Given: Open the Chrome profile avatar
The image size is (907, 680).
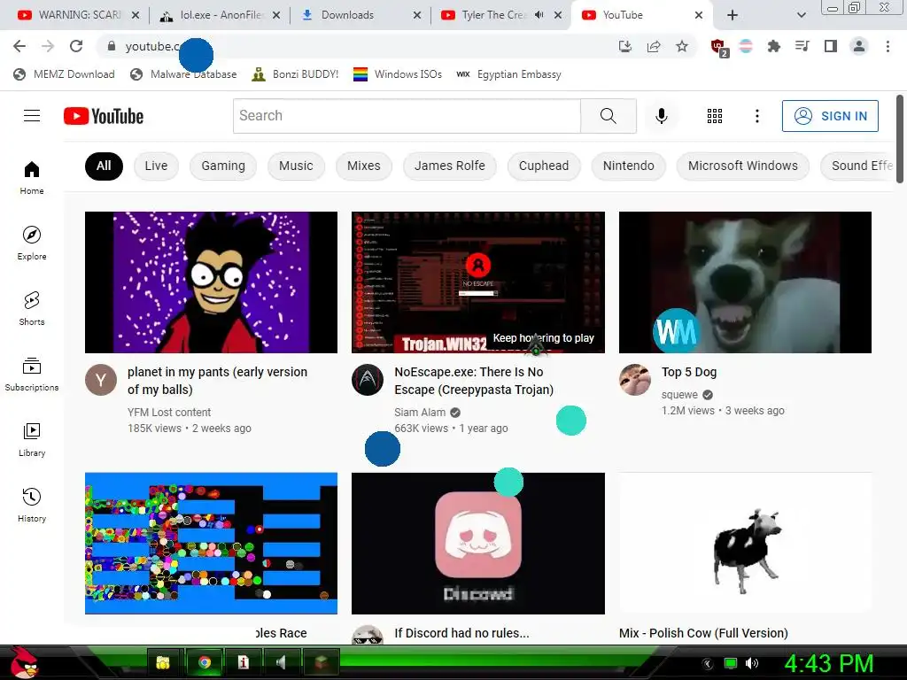Looking at the screenshot, I should pos(859,46).
